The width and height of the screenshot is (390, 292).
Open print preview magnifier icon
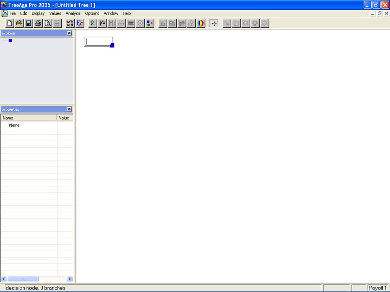pyautogui.click(x=48, y=24)
